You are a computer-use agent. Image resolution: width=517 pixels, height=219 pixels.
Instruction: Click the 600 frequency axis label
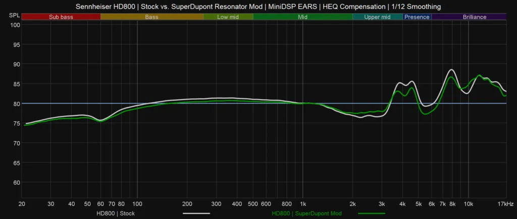tap(266, 204)
